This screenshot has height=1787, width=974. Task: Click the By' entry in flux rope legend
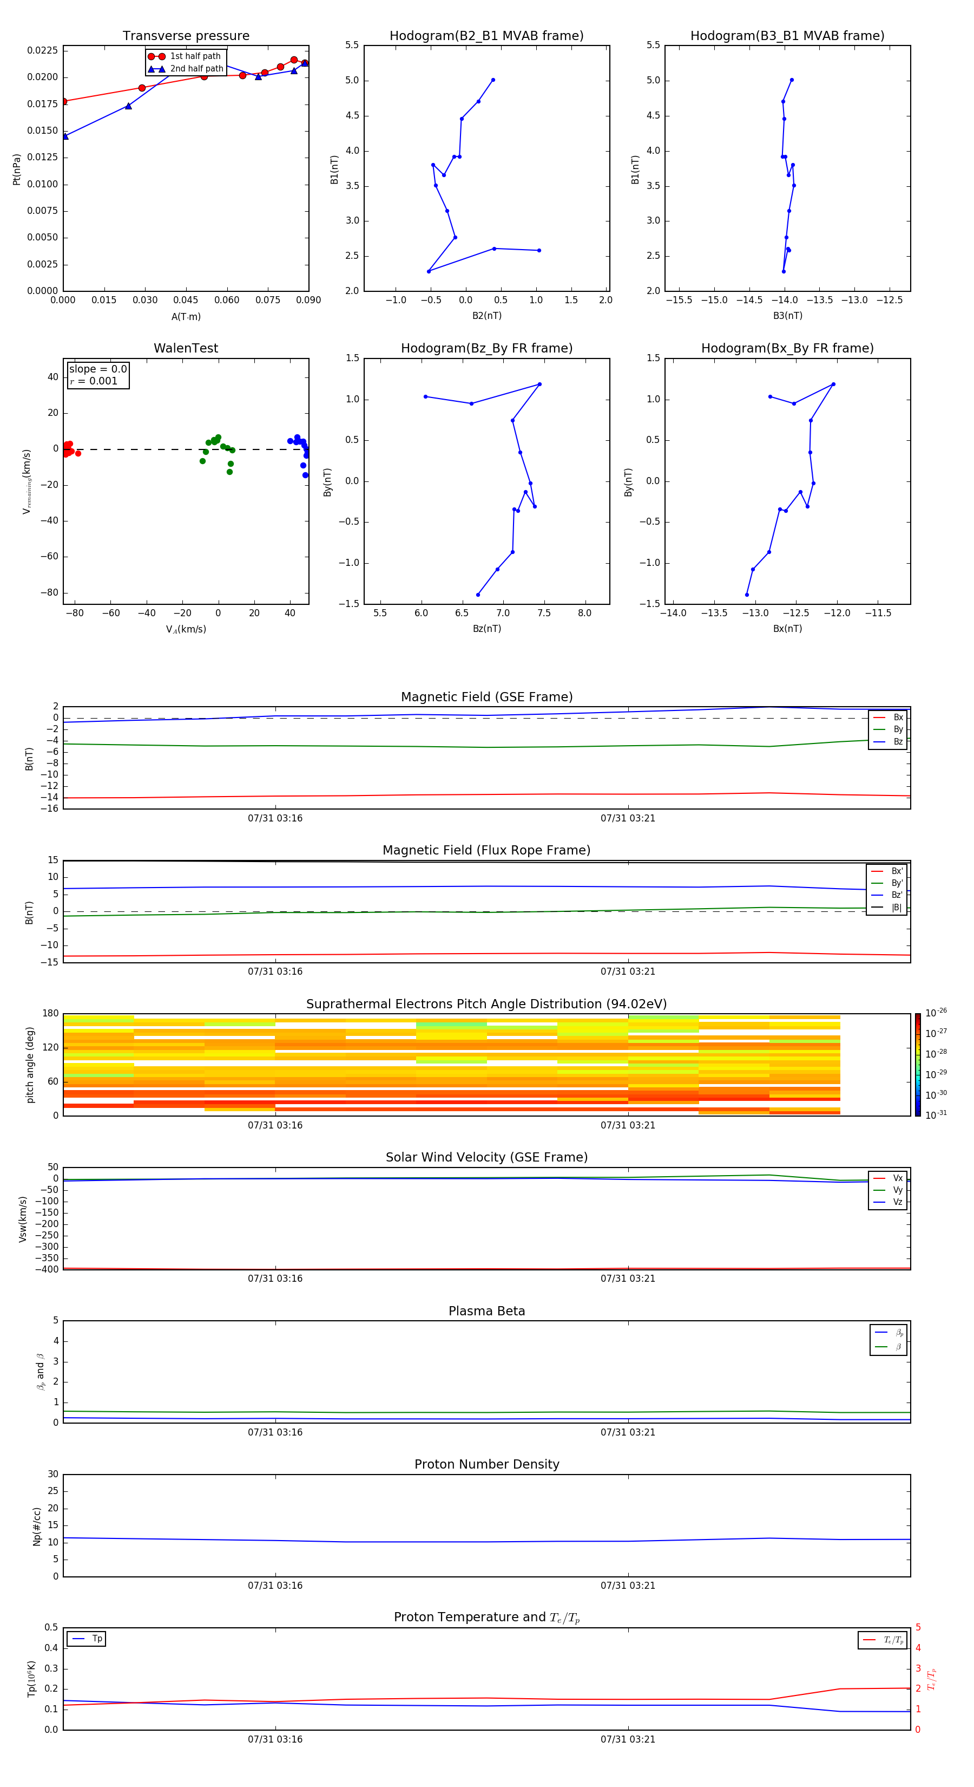coord(887,884)
